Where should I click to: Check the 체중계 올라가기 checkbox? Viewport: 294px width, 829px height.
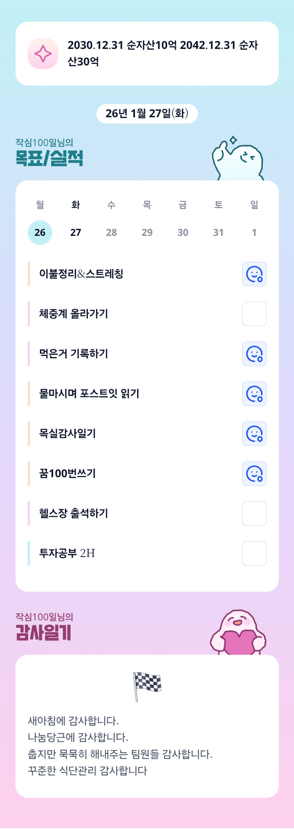pos(254,314)
